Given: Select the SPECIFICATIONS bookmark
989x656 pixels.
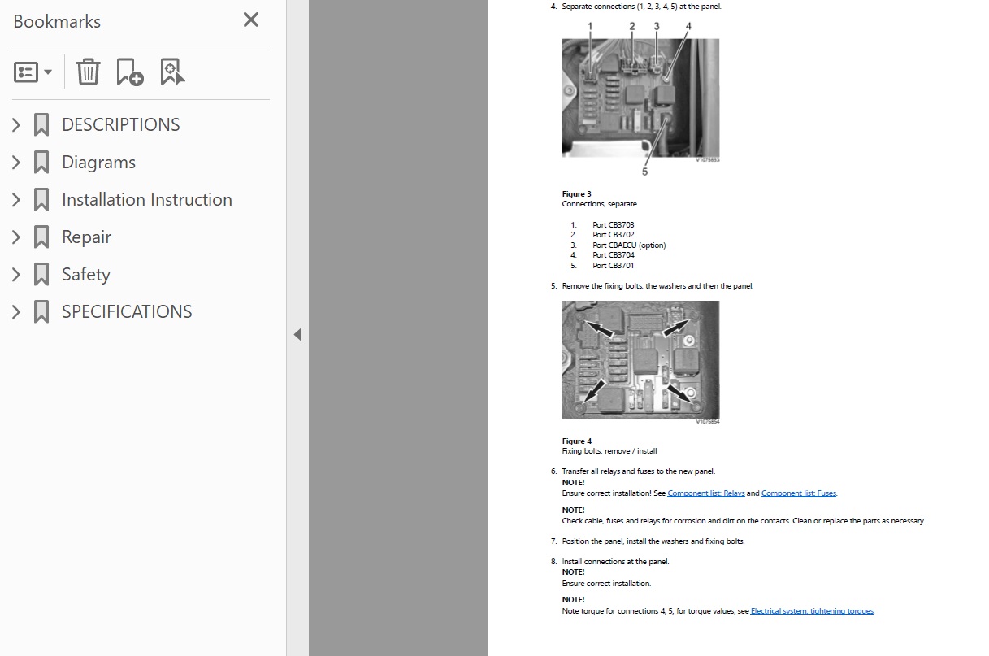Looking at the screenshot, I should click(127, 311).
